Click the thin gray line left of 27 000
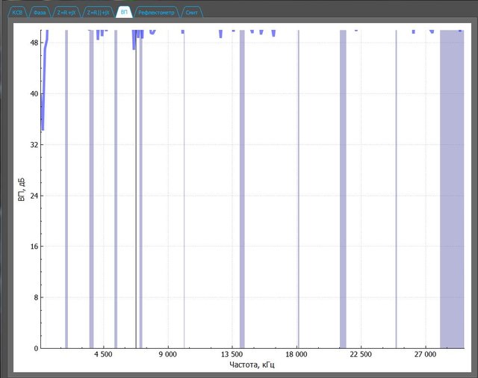The width and height of the screenshot is (478, 378). (396, 187)
